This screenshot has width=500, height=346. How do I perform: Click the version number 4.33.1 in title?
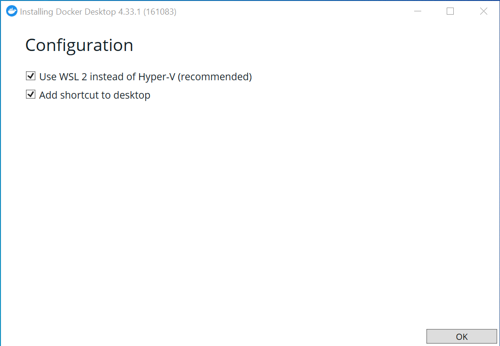pyautogui.click(x=131, y=12)
